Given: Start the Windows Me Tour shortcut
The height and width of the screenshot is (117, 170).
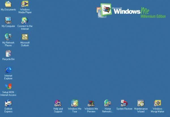Looking at the screenshot, I should click(x=75, y=103).
